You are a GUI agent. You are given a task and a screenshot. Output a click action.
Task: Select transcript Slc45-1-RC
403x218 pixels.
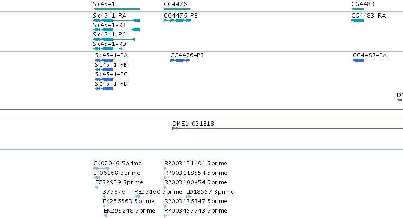[x=114, y=39]
